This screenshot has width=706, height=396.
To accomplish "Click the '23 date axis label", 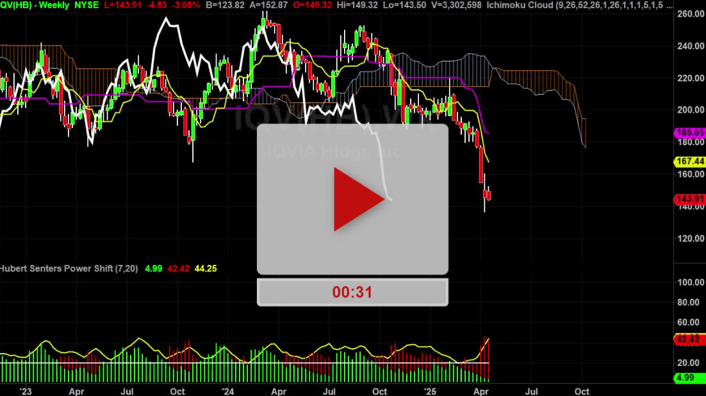I will pos(26,392).
